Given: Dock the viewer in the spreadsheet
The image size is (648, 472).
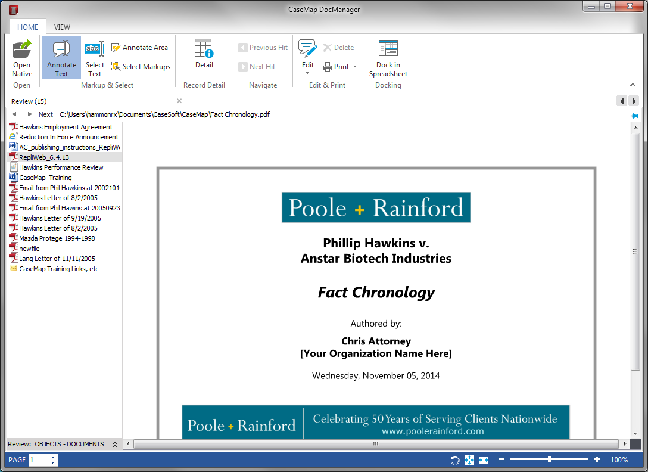Looking at the screenshot, I should 388,58.
